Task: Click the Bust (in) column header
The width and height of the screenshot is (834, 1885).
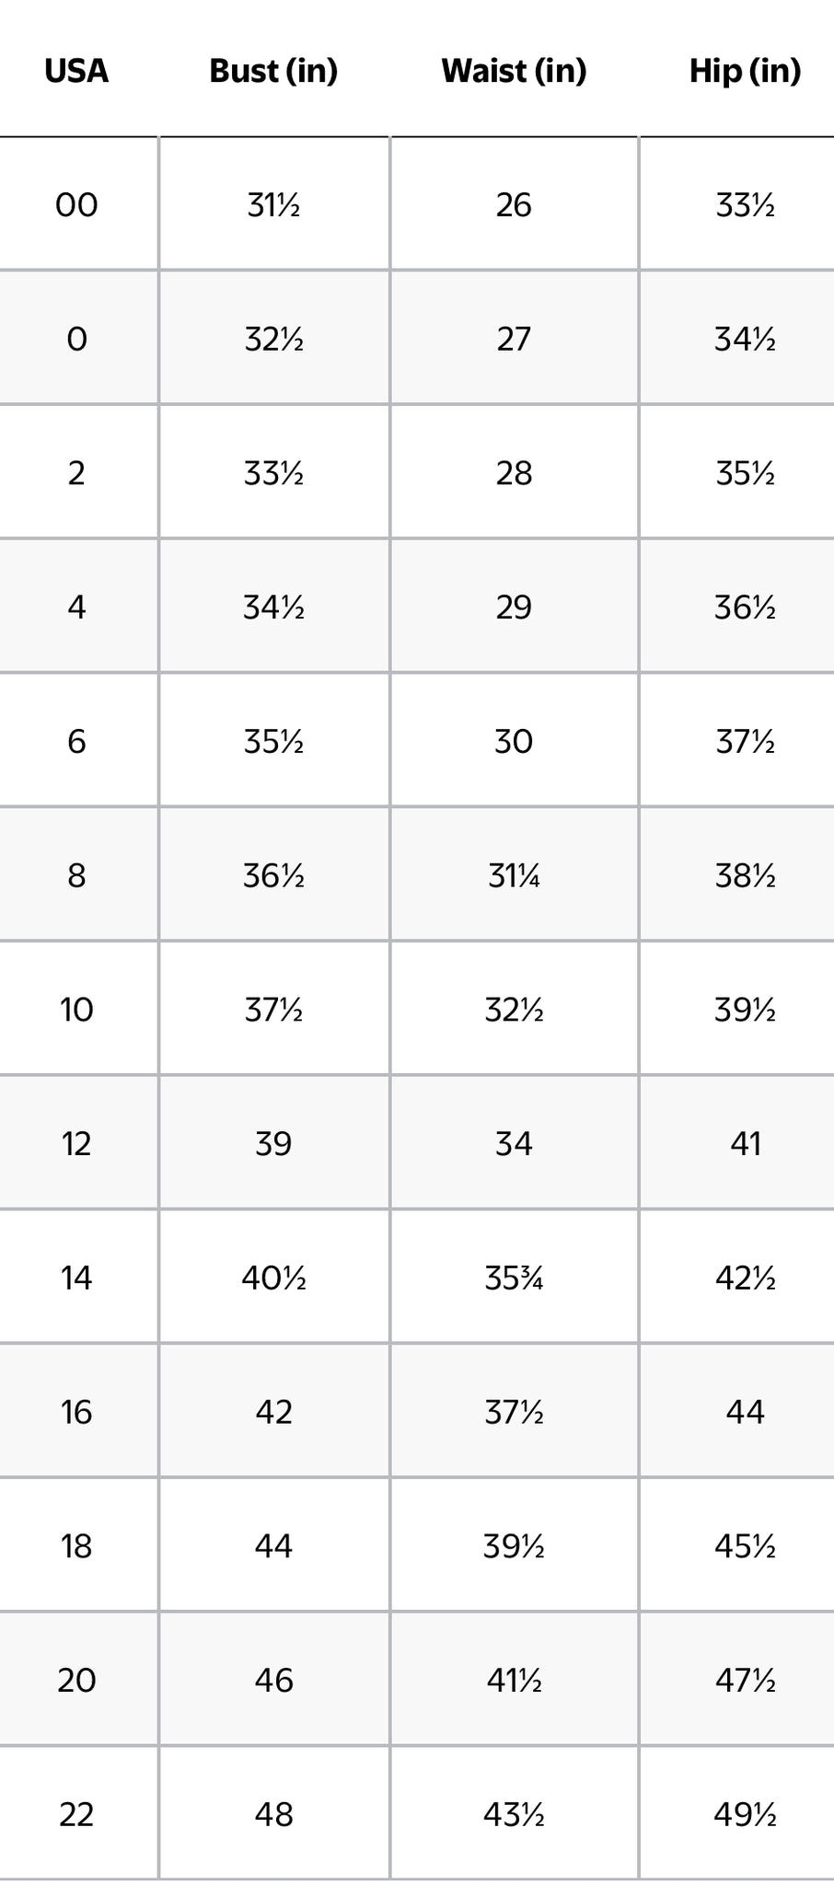Action: pyautogui.click(x=273, y=71)
